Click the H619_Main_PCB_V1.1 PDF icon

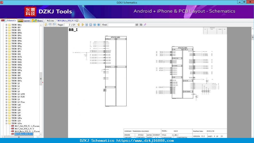[12, 131]
